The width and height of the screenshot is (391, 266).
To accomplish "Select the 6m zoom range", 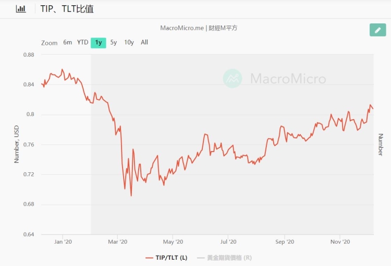I will tap(68, 42).
